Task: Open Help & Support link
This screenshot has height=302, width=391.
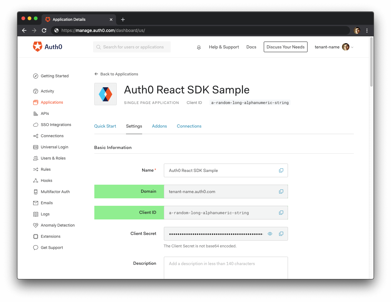Action: [x=224, y=47]
